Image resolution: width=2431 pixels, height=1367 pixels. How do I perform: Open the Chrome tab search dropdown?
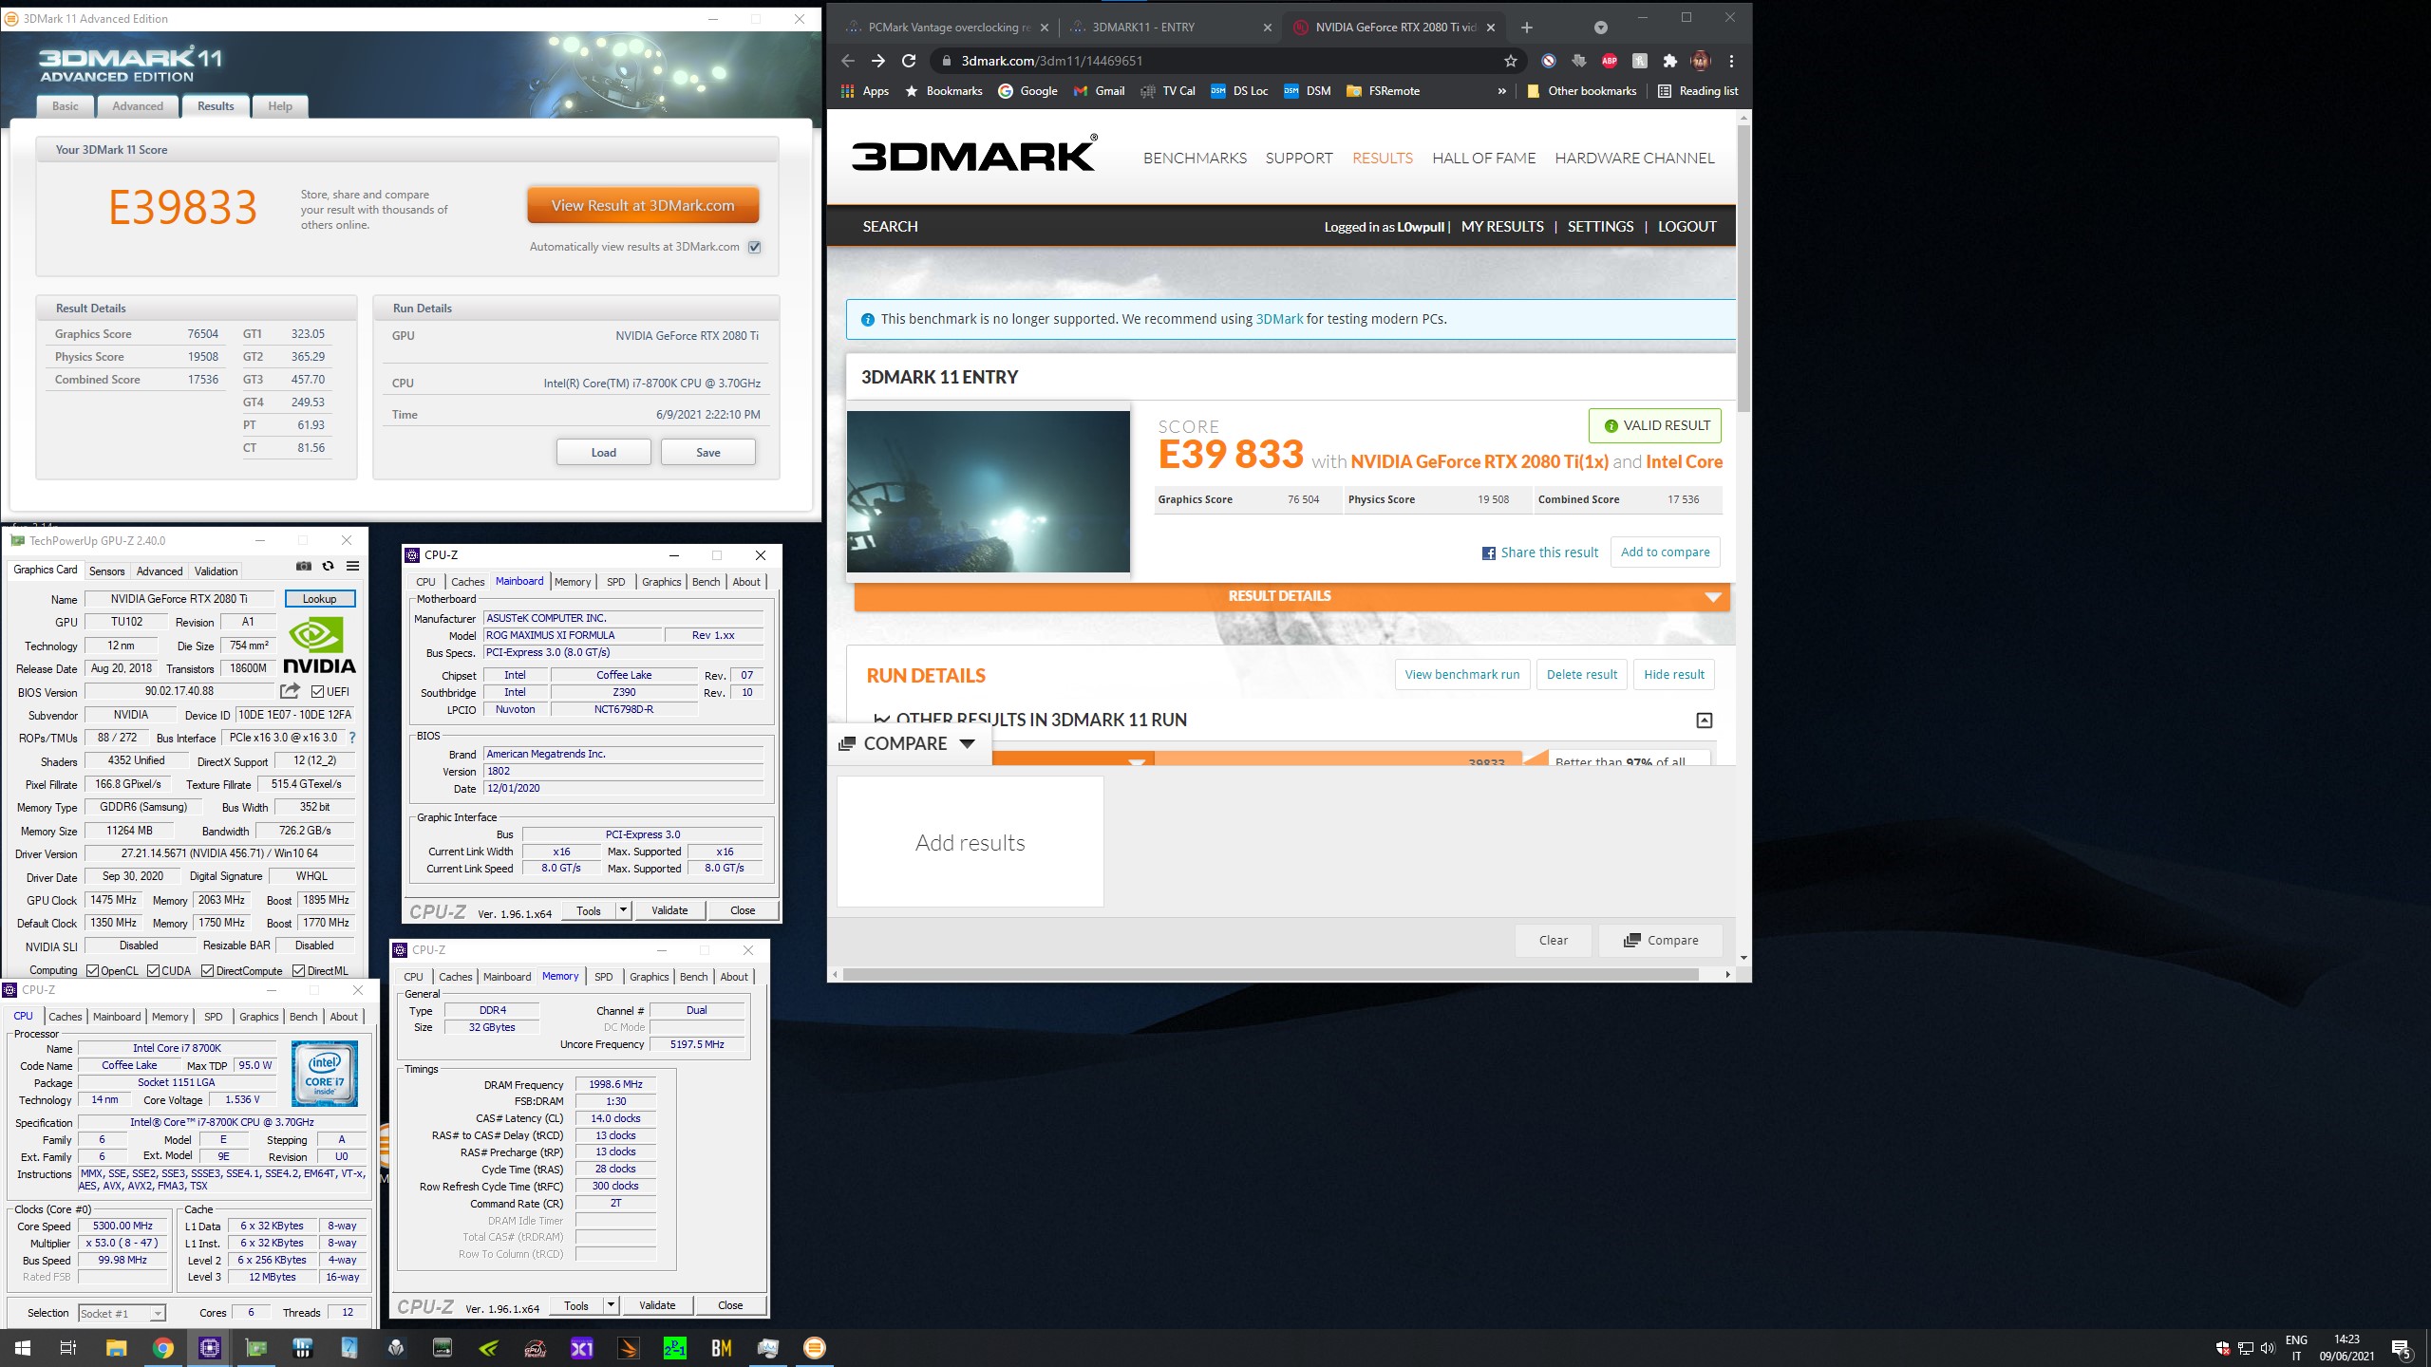(x=1600, y=28)
